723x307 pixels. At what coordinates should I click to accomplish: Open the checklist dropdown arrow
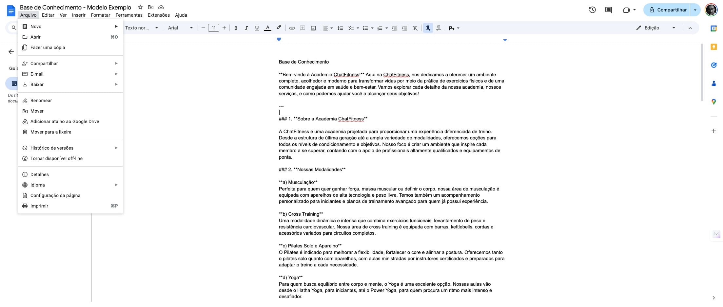point(358,28)
